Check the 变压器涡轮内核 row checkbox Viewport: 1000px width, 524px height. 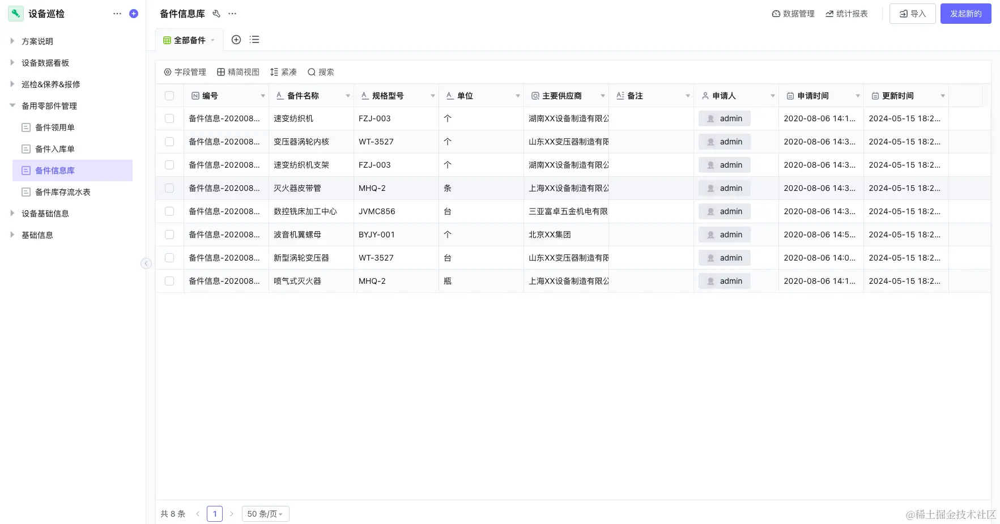pos(169,142)
